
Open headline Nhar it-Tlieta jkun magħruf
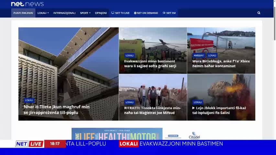coord(57,110)
